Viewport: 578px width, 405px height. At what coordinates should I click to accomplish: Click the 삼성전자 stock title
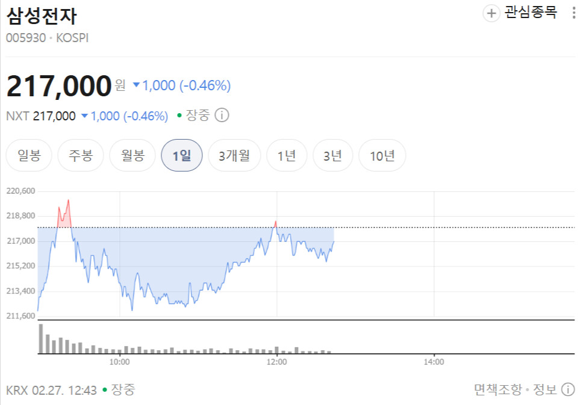42,16
